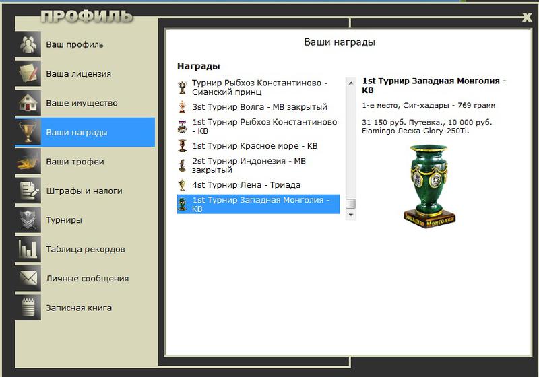The width and height of the screenshot is (539, 377).
Task: Show the Таблица рекордов page
Action: click(85, 249)
